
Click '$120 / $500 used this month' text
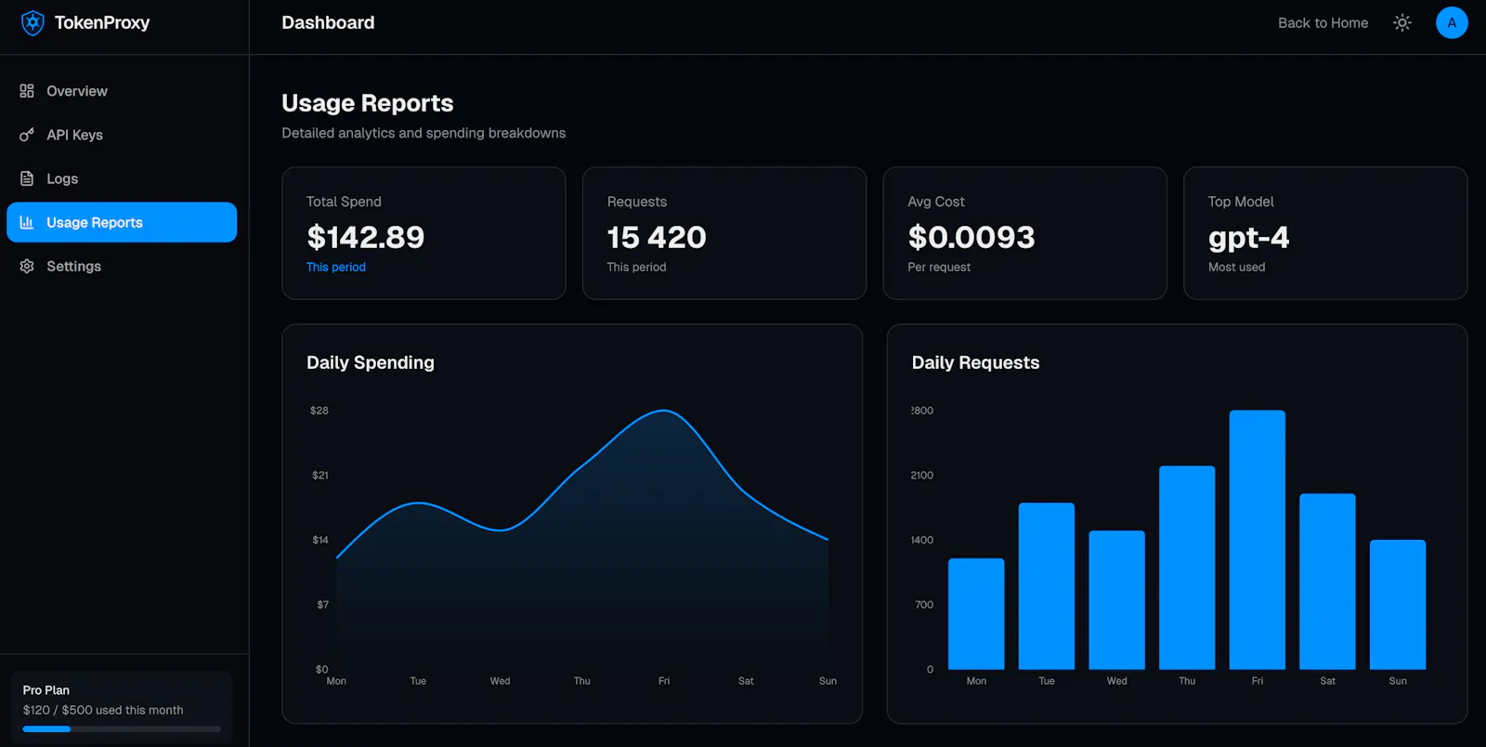point(103,710)
